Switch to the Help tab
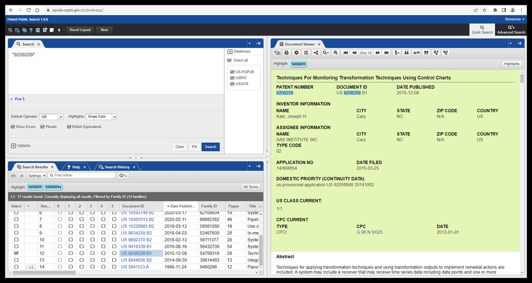 pyautogui.click(x=73, y=167)
